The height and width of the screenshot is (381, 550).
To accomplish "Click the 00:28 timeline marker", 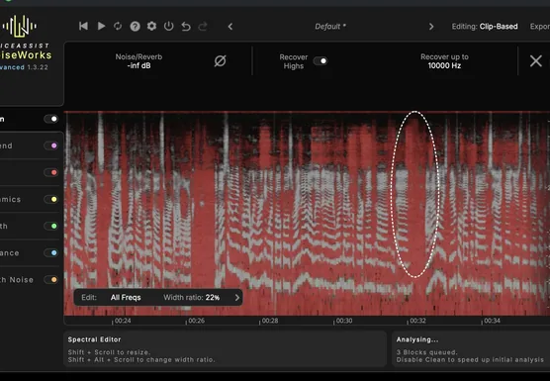I will 270,321.
